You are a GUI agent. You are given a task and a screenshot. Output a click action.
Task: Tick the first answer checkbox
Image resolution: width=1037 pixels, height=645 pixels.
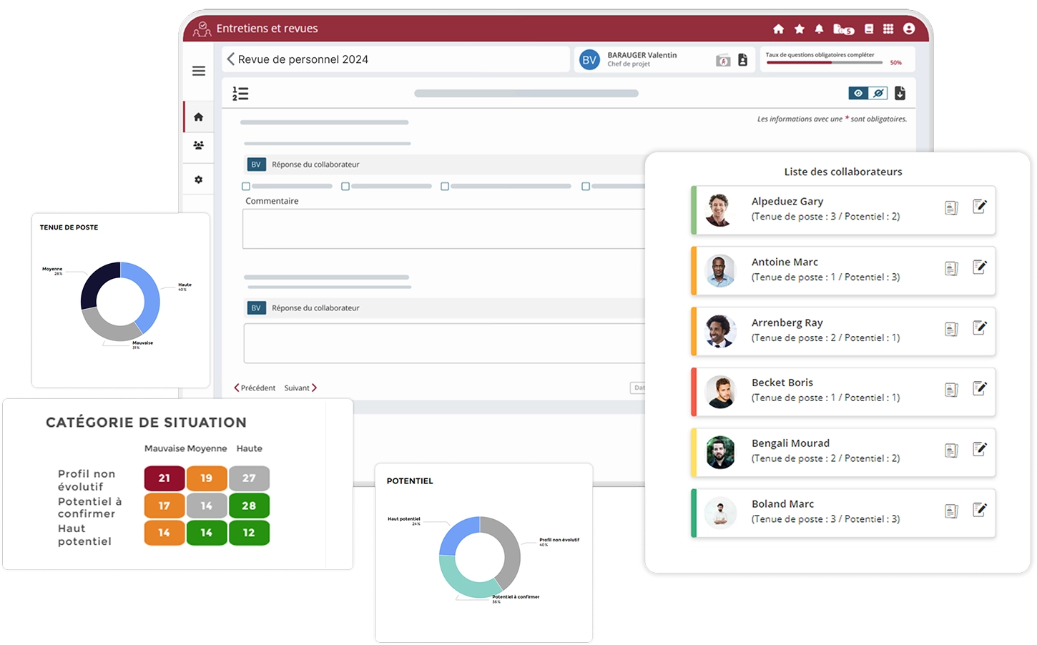coord(246,186)
